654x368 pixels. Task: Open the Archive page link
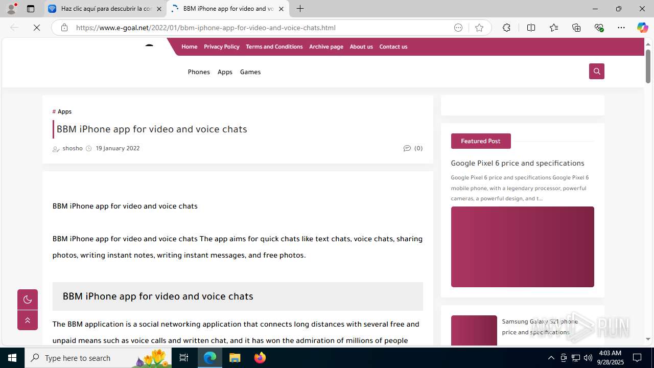point(326,47)
